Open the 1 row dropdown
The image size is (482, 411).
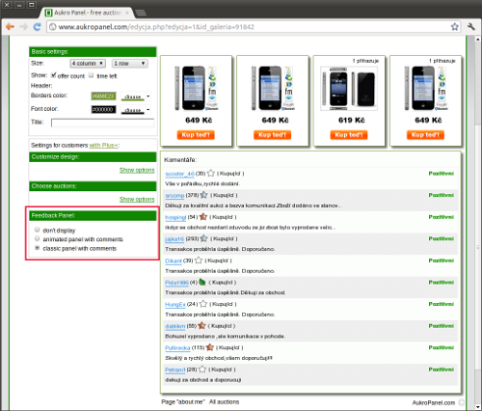coord(130,64)
